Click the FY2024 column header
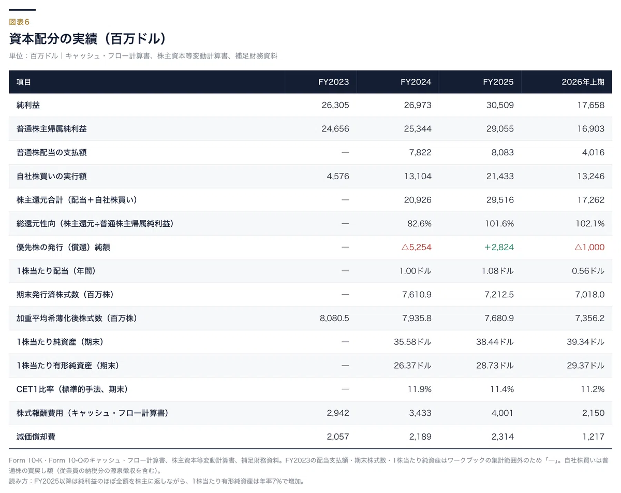 pos(416,82)
